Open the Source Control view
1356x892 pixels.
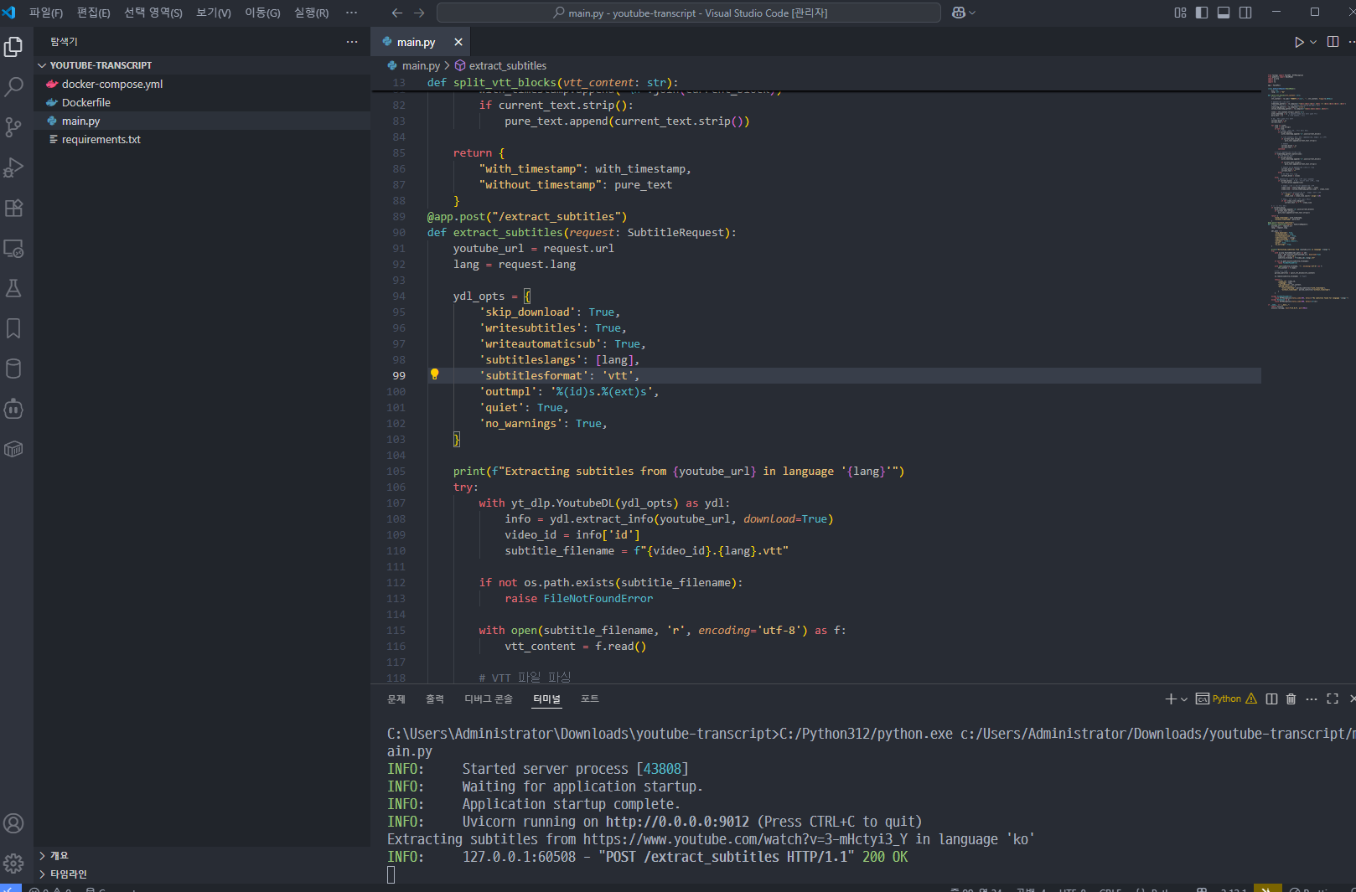tap(13, 126)
